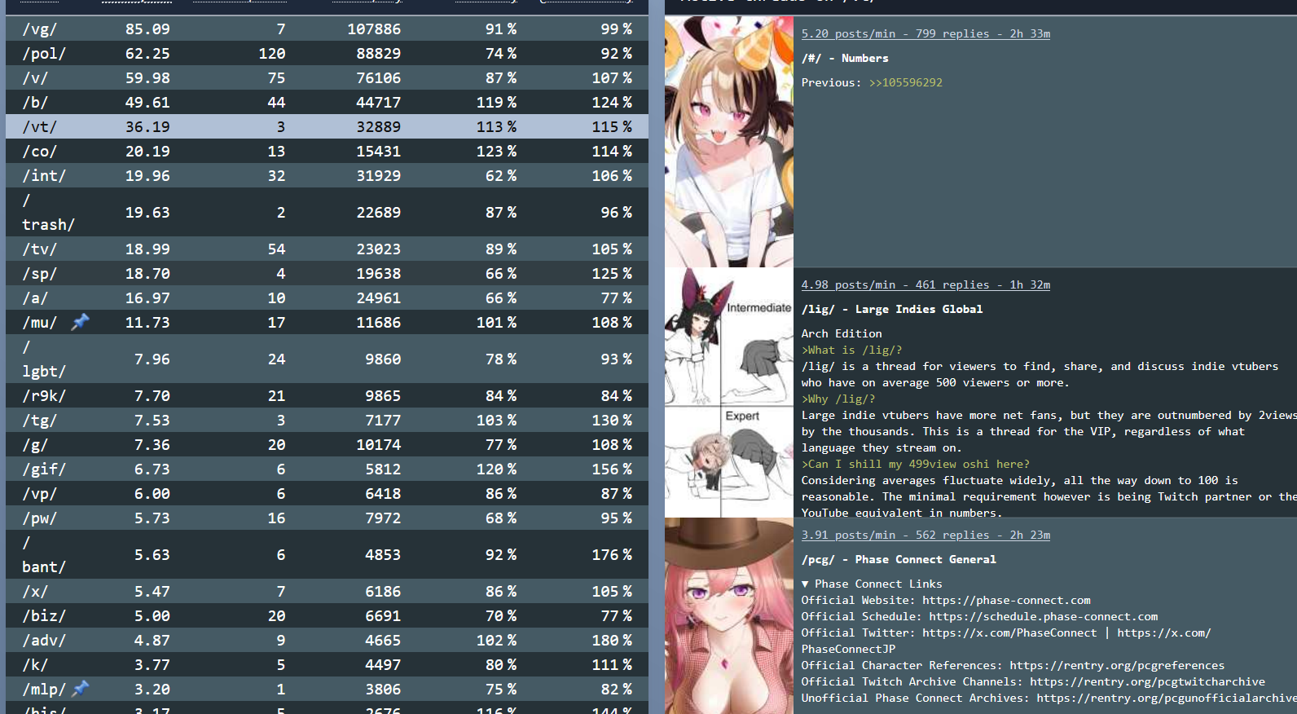Viewport: 1297px width, 714px height.
Task: Click the 107886 value in the /vg/ row
Action: click(374, 29)
